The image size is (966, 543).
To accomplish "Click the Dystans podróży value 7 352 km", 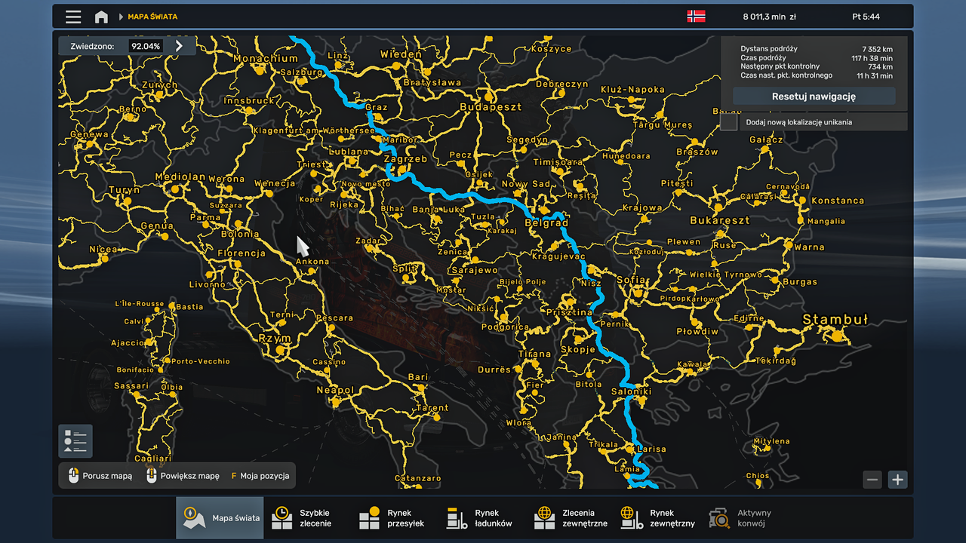I will (x=878, y=49).
